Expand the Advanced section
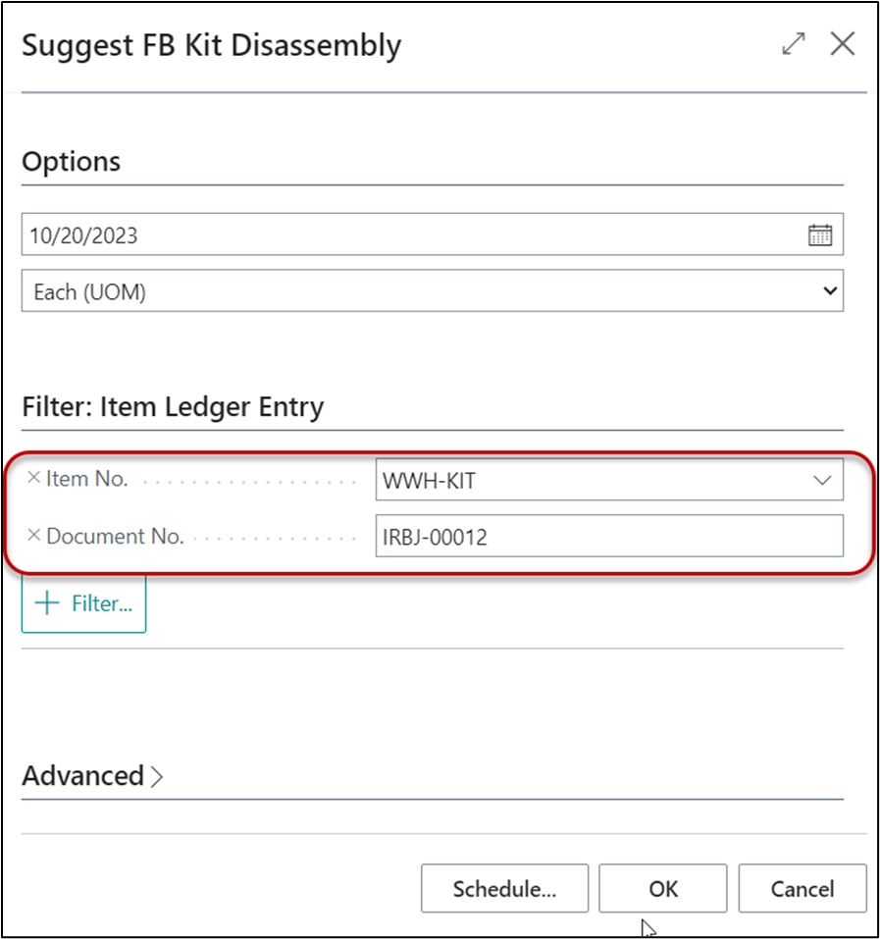Image resolution: width=880 pixels, height=939 pixels. pos(93,776)
